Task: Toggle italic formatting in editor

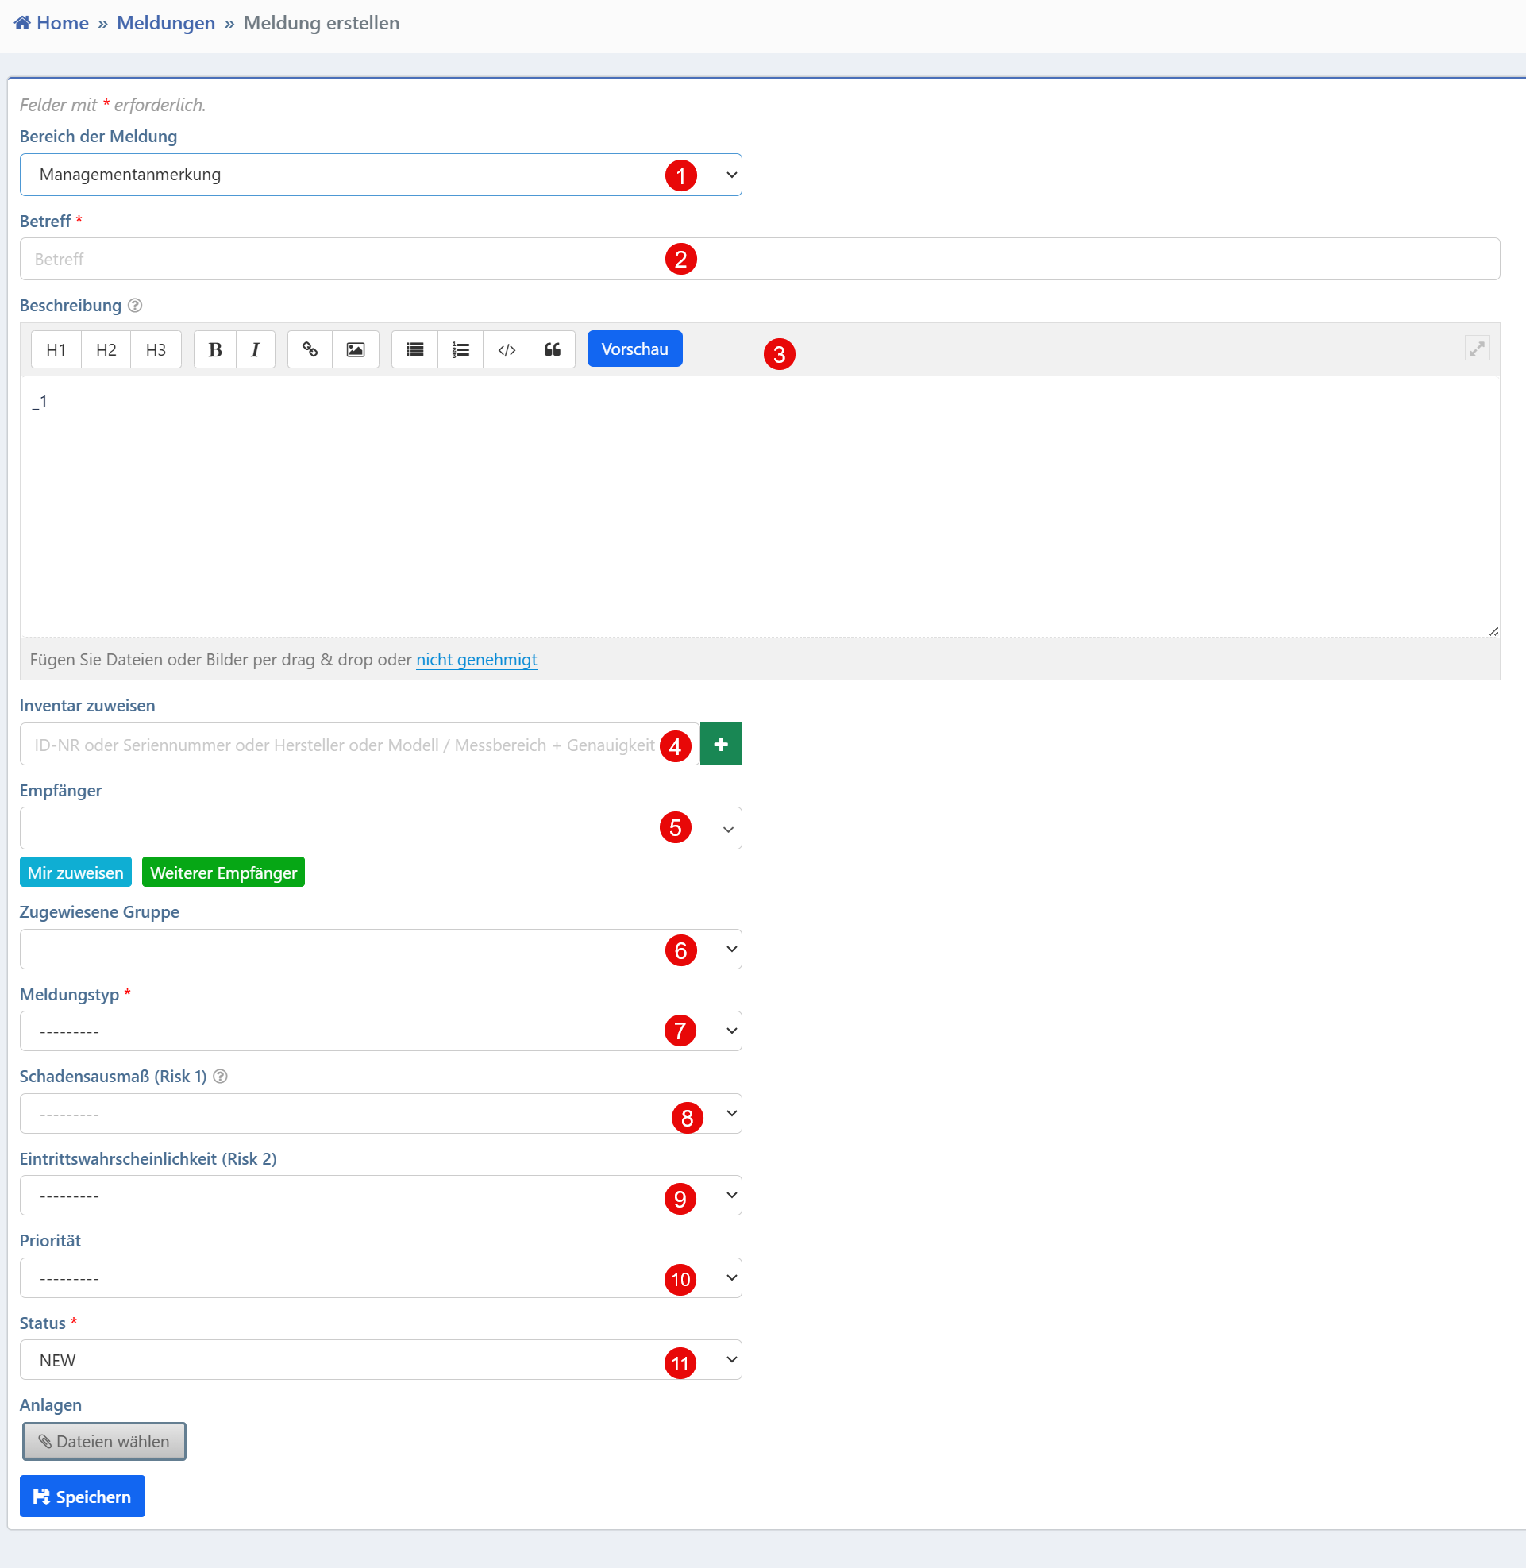Action: click(x=255, y=349)
